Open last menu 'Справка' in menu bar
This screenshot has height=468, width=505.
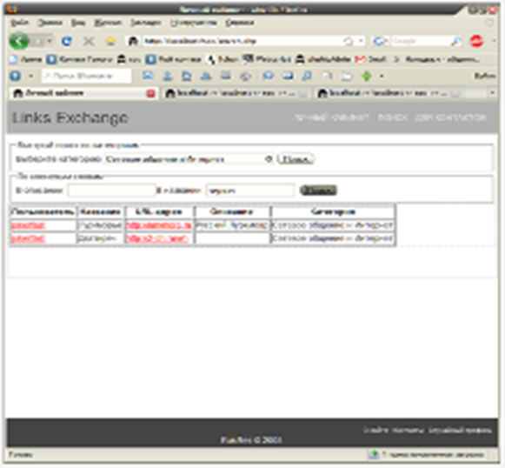coord(240,23)
